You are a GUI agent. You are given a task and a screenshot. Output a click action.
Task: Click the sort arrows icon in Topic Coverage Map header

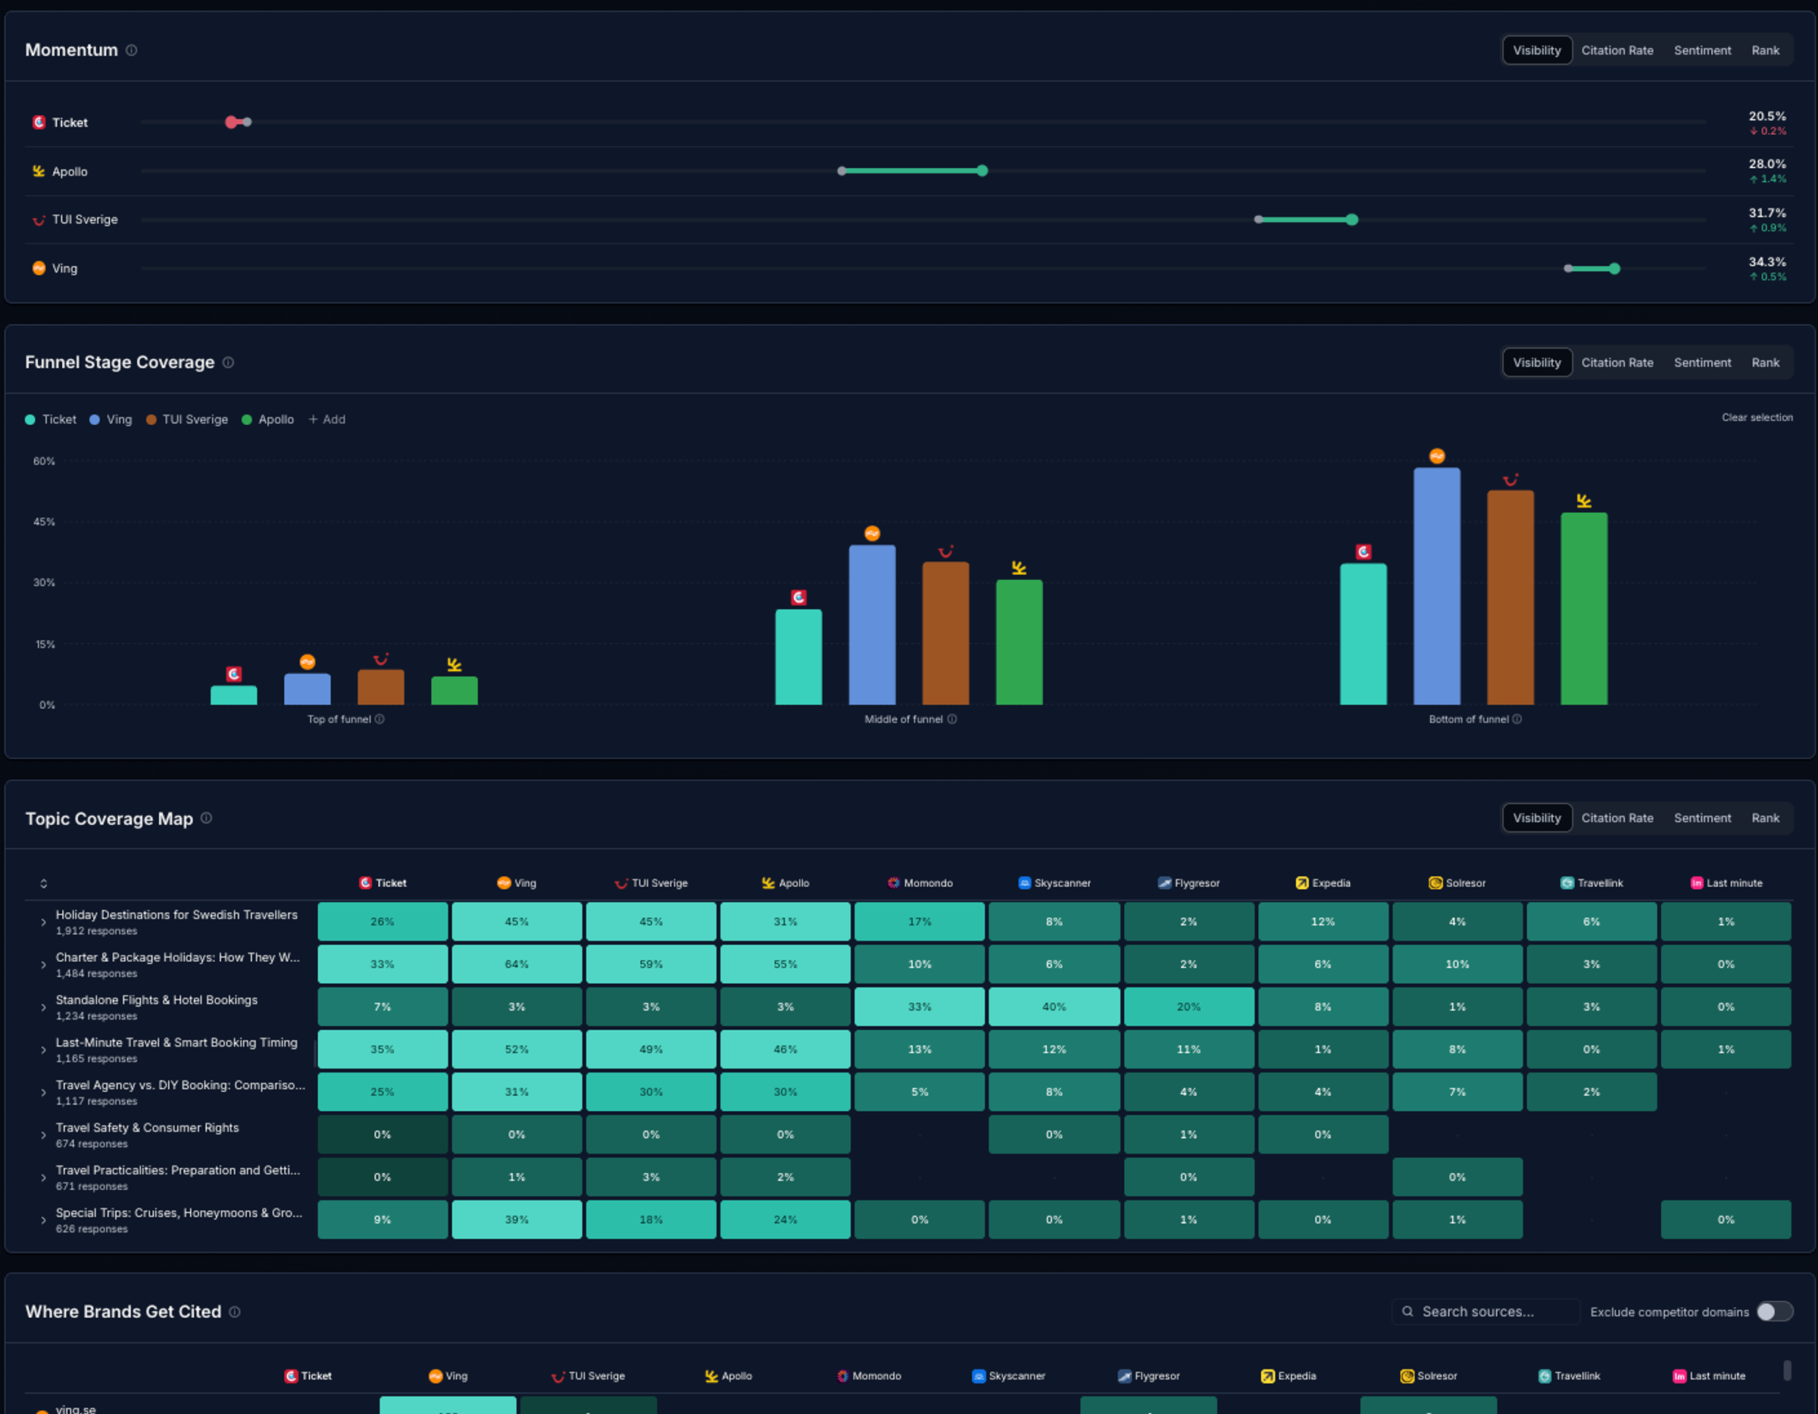pyautogui.click(x=44, y=884)
